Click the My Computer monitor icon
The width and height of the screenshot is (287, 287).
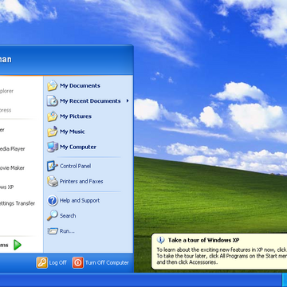coord(53,147)
